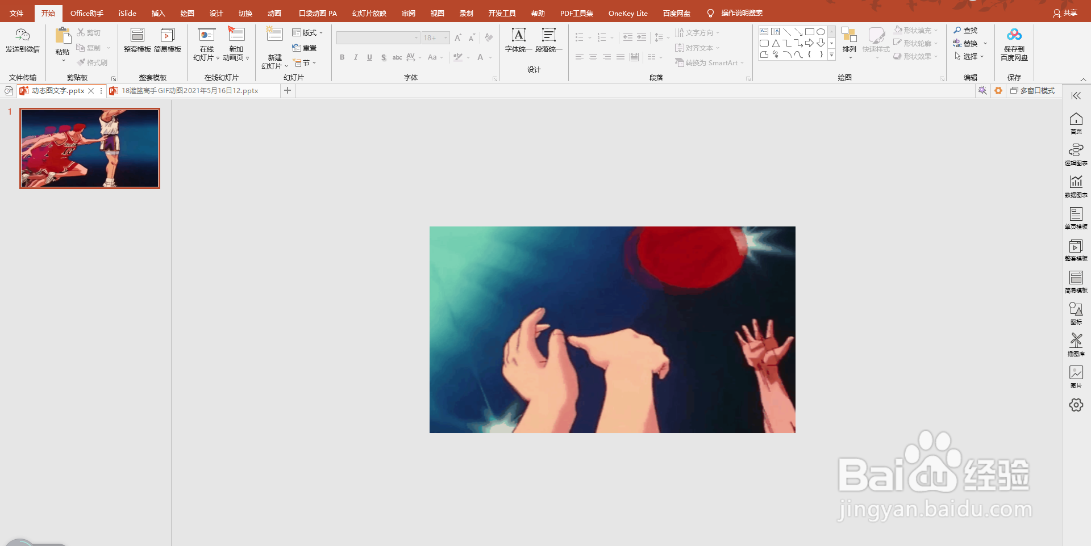
Task: Click the multi-window mode (多窗口模式) button
Action: [1032, 91]
